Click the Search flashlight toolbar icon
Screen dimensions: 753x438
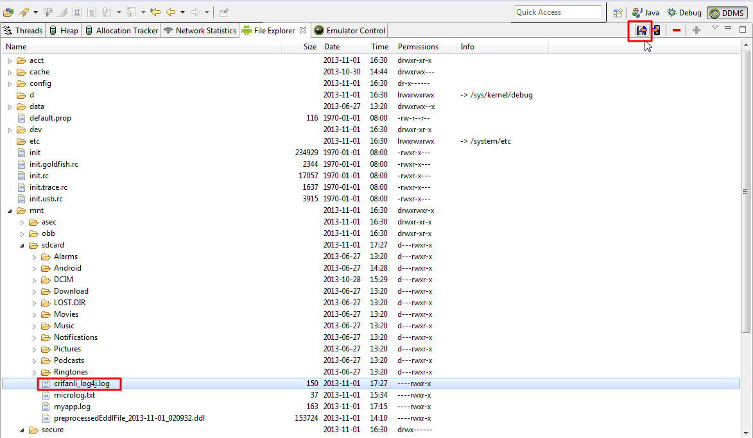(x=23, y=12)
